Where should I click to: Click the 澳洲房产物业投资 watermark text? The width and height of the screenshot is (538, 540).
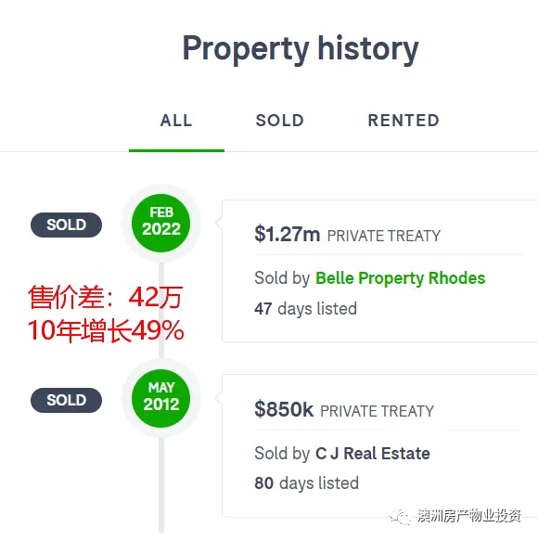click(x=469, y=516)
